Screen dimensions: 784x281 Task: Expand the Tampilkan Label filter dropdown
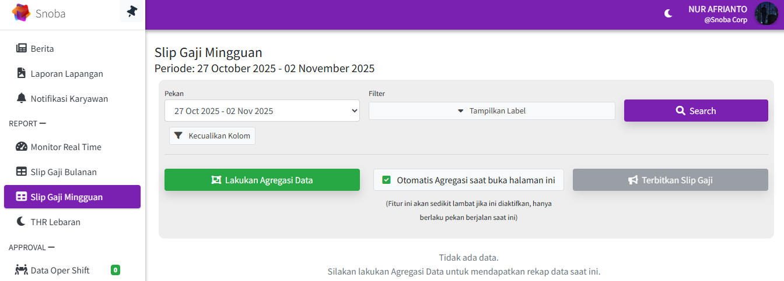[492, 111]
